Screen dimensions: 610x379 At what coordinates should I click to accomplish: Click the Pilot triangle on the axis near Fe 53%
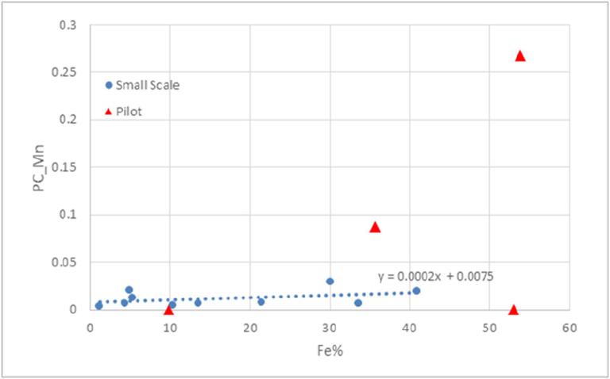[x=513, y=309]
